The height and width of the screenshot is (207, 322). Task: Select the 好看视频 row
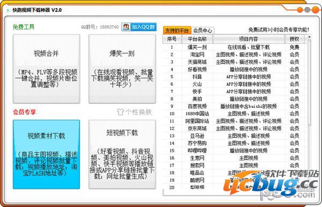click(234, 69)
